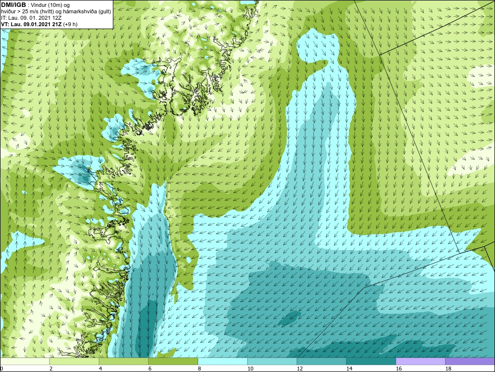
Task: Click the legend tick label '12'
Action: click(300, 369)
